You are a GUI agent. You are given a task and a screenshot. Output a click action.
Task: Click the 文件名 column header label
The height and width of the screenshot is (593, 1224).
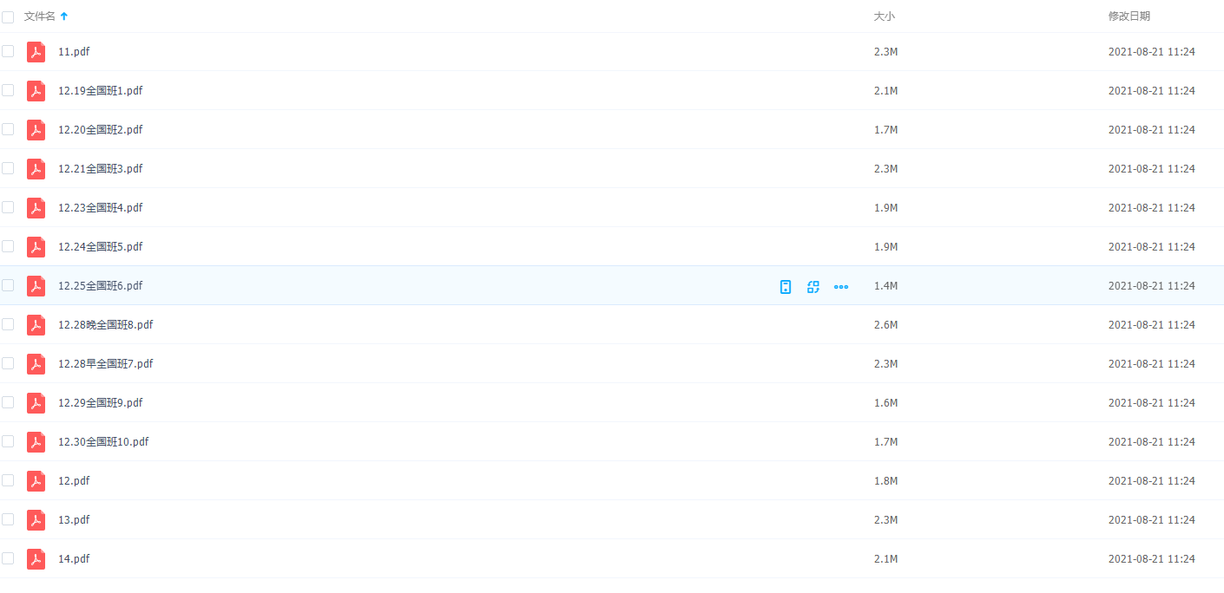click(x=40, y=16)
